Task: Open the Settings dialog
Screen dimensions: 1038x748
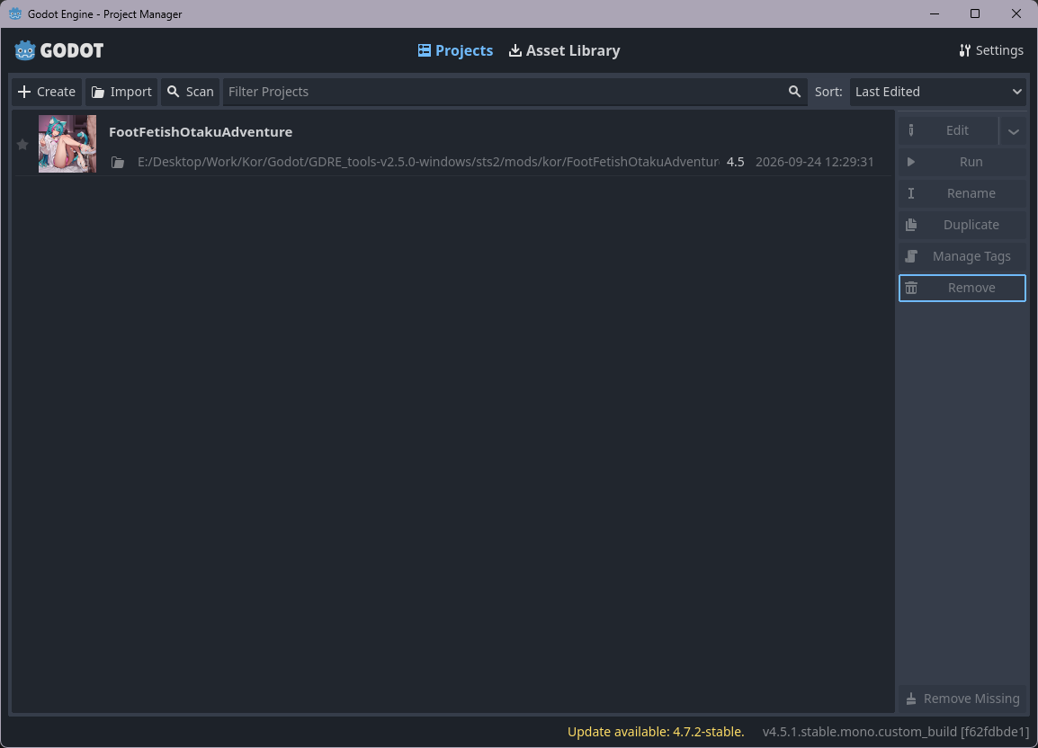Action: pyautogui.click(x=990, y=50)
